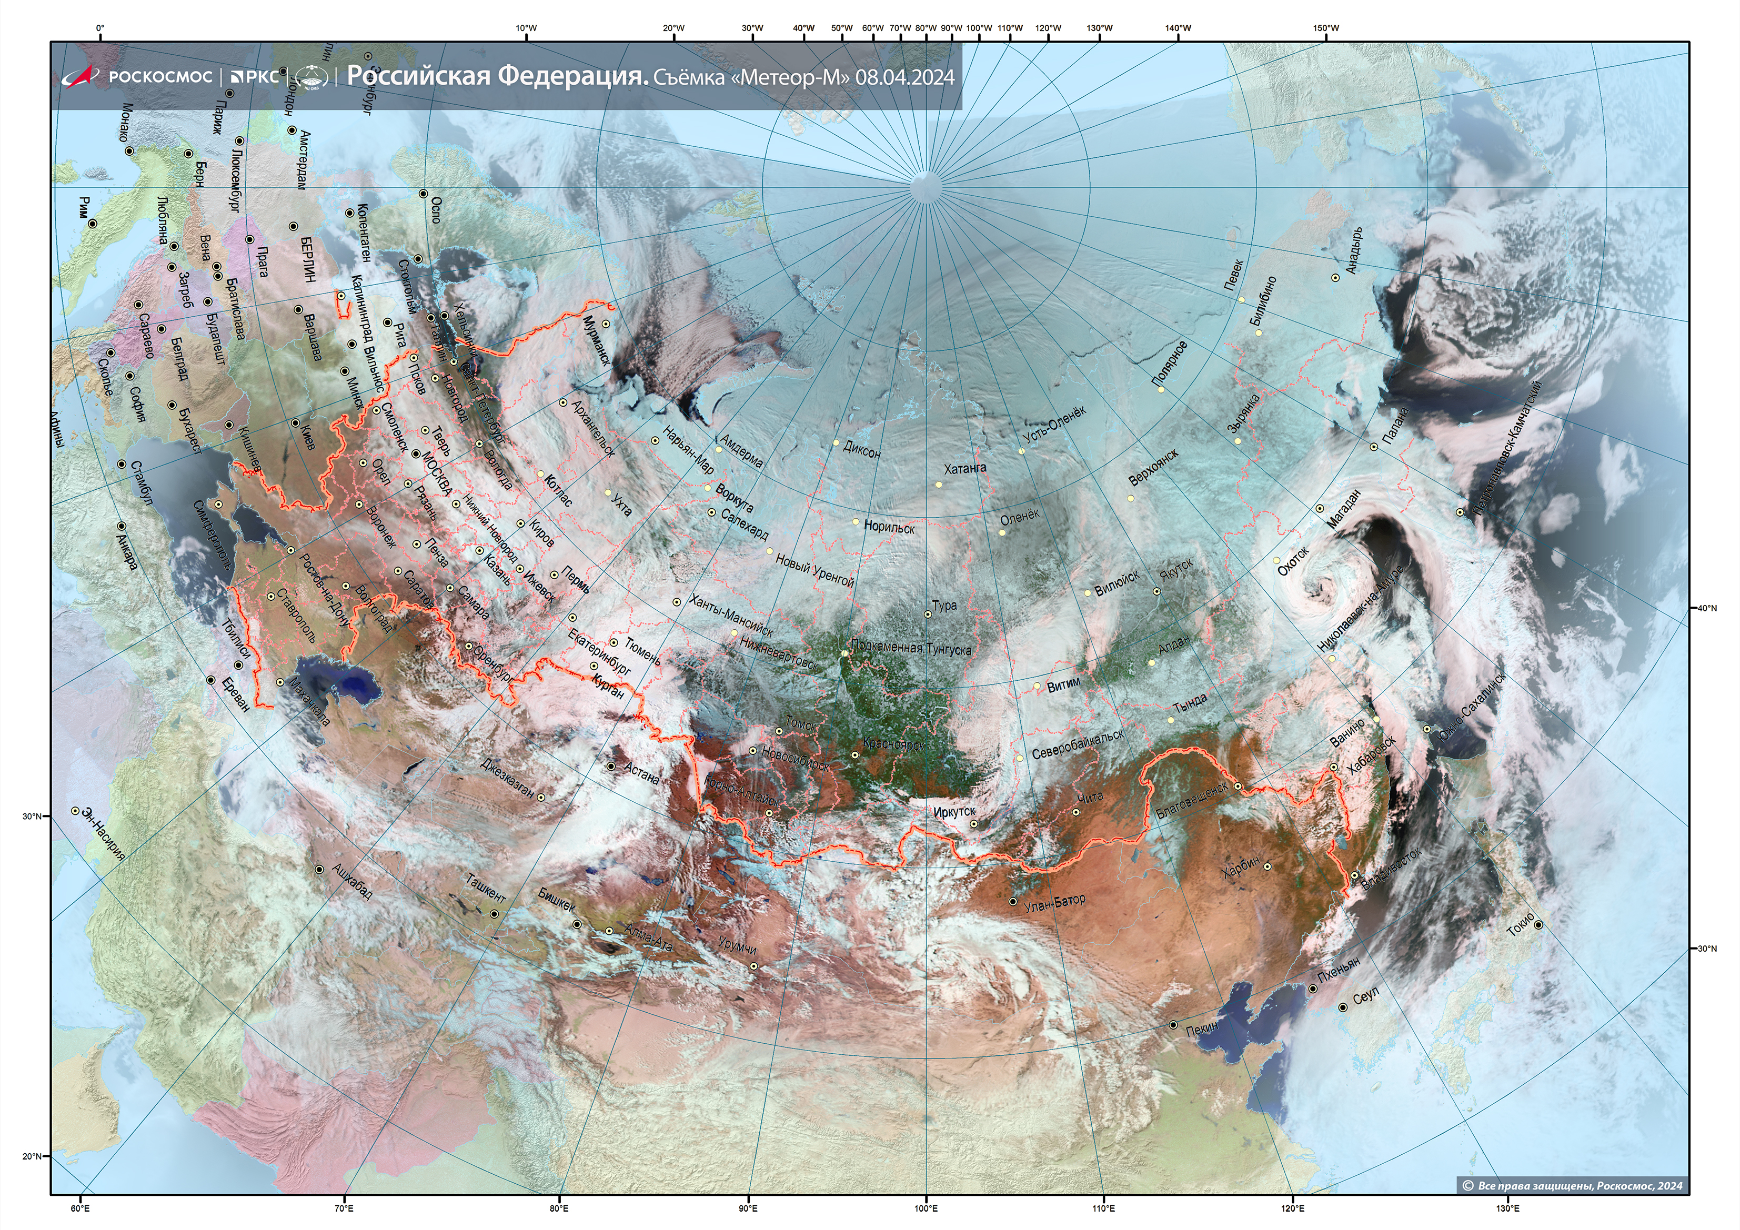
Task: Click the РКС logo in header
Action: tap(255, 76)
